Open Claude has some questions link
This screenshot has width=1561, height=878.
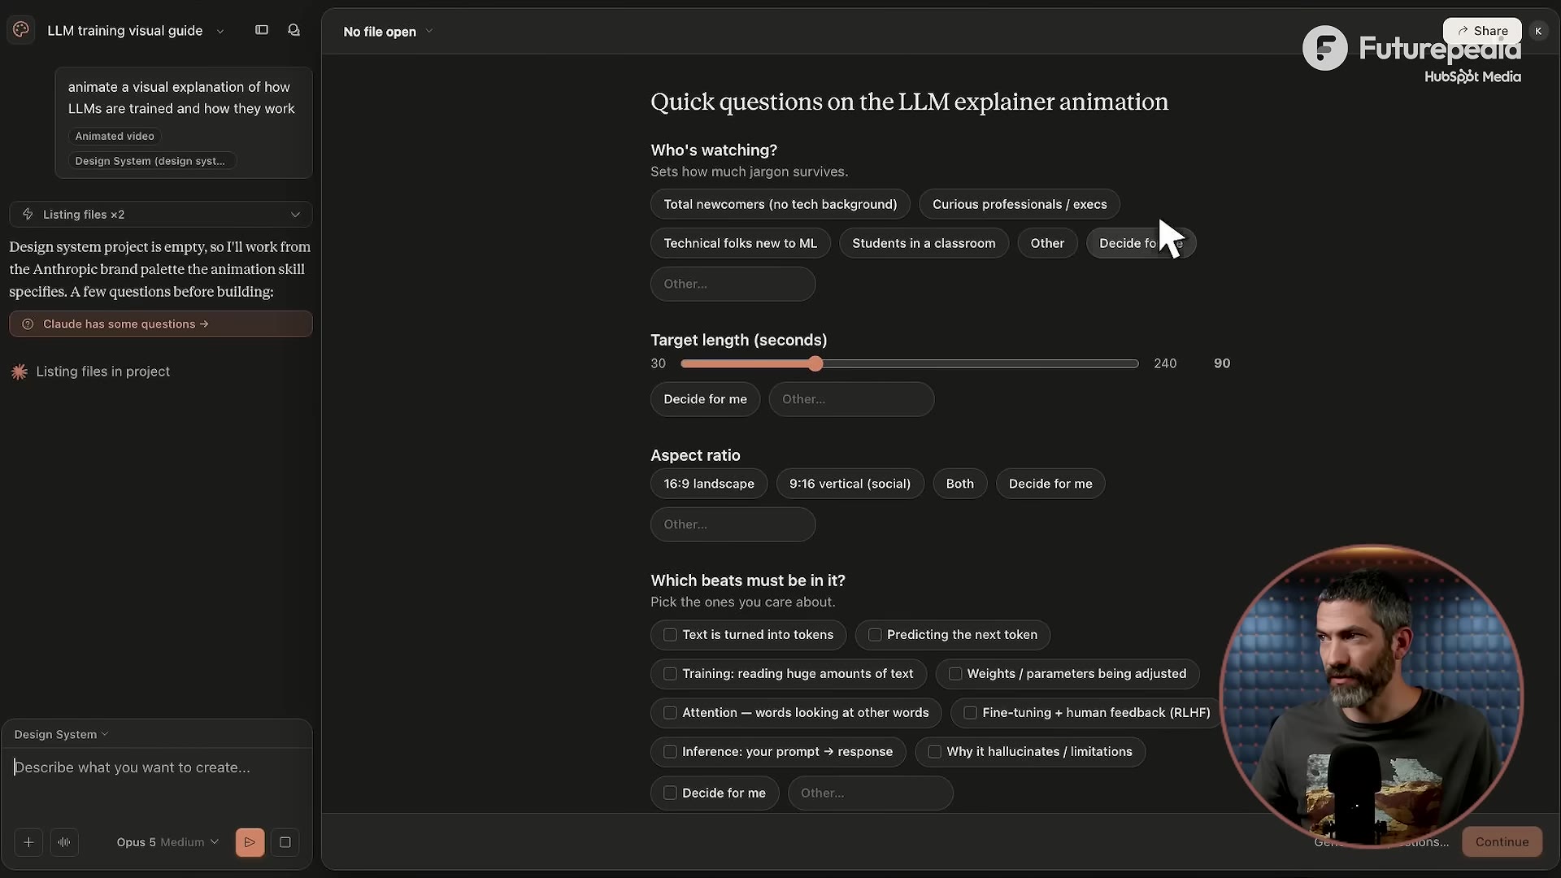click(x=161, y=324)
